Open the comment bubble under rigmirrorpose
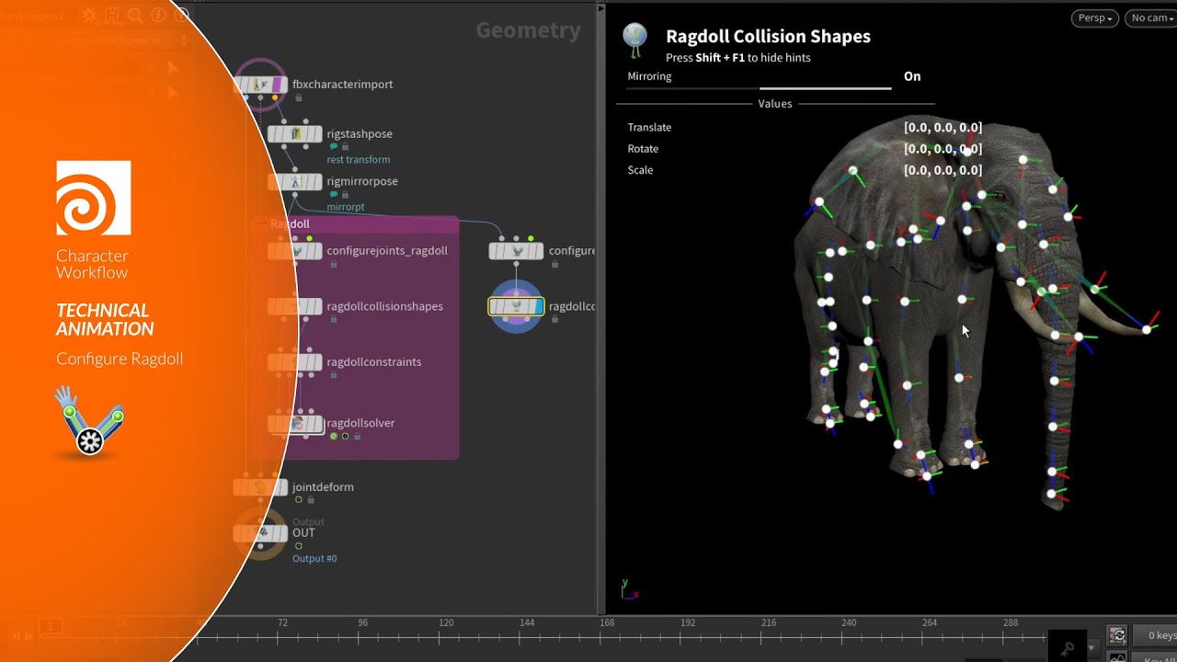This screenshot has width=1177, height=662. point(334,194)
